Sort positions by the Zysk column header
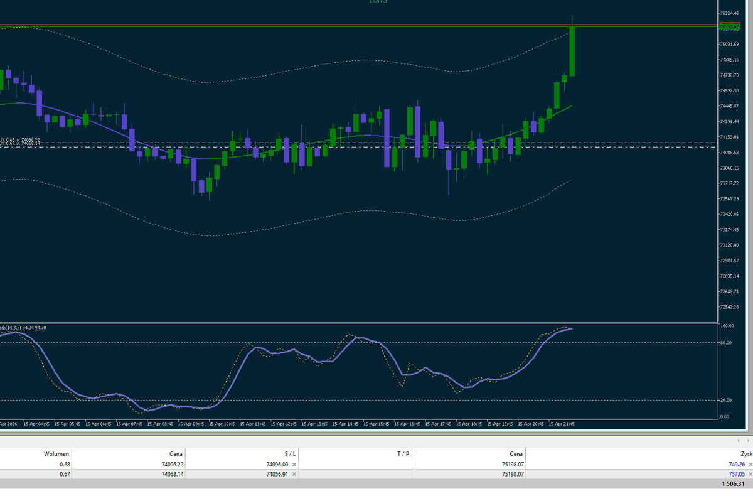753x496 pixels. (x=745, y=453)
